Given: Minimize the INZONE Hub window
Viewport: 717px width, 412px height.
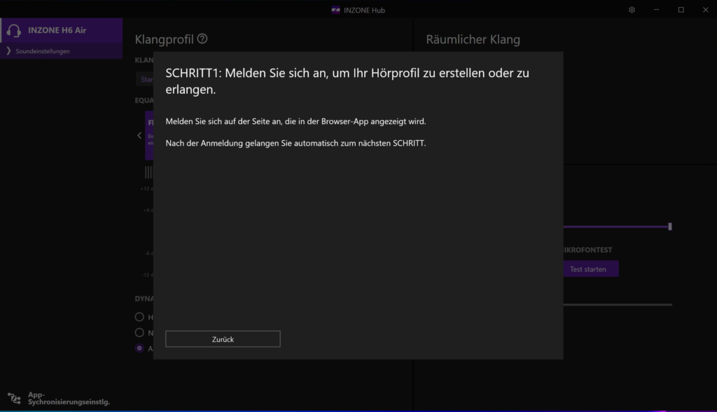Looking at the screenshot, I should [x=656, y=10].
